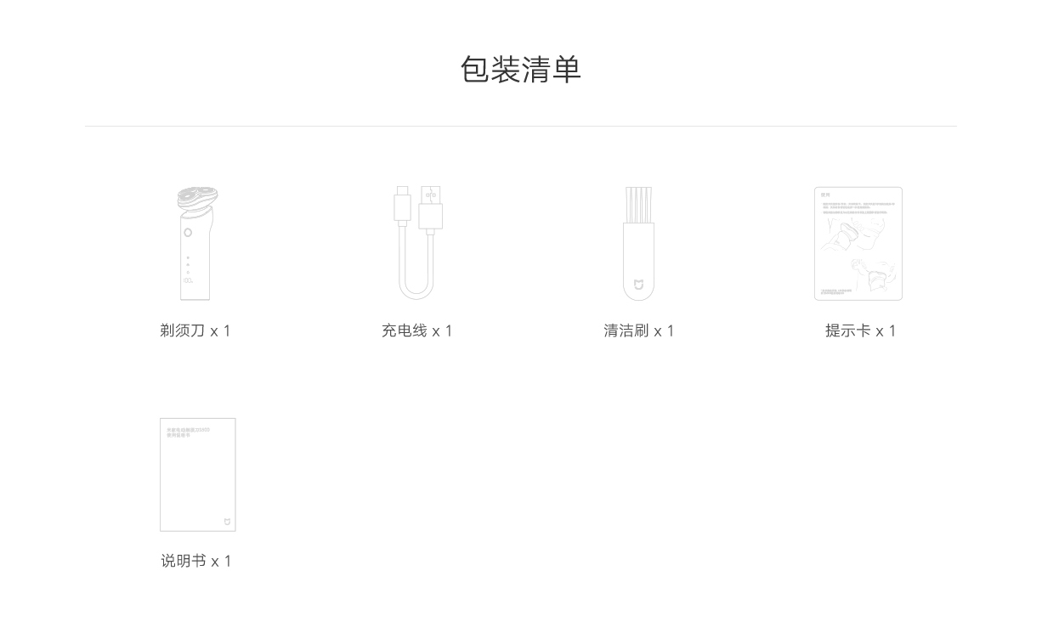1042x644 pixels.
Task: Click the battery indicator dots on the shaver
Action: point(188,265)
